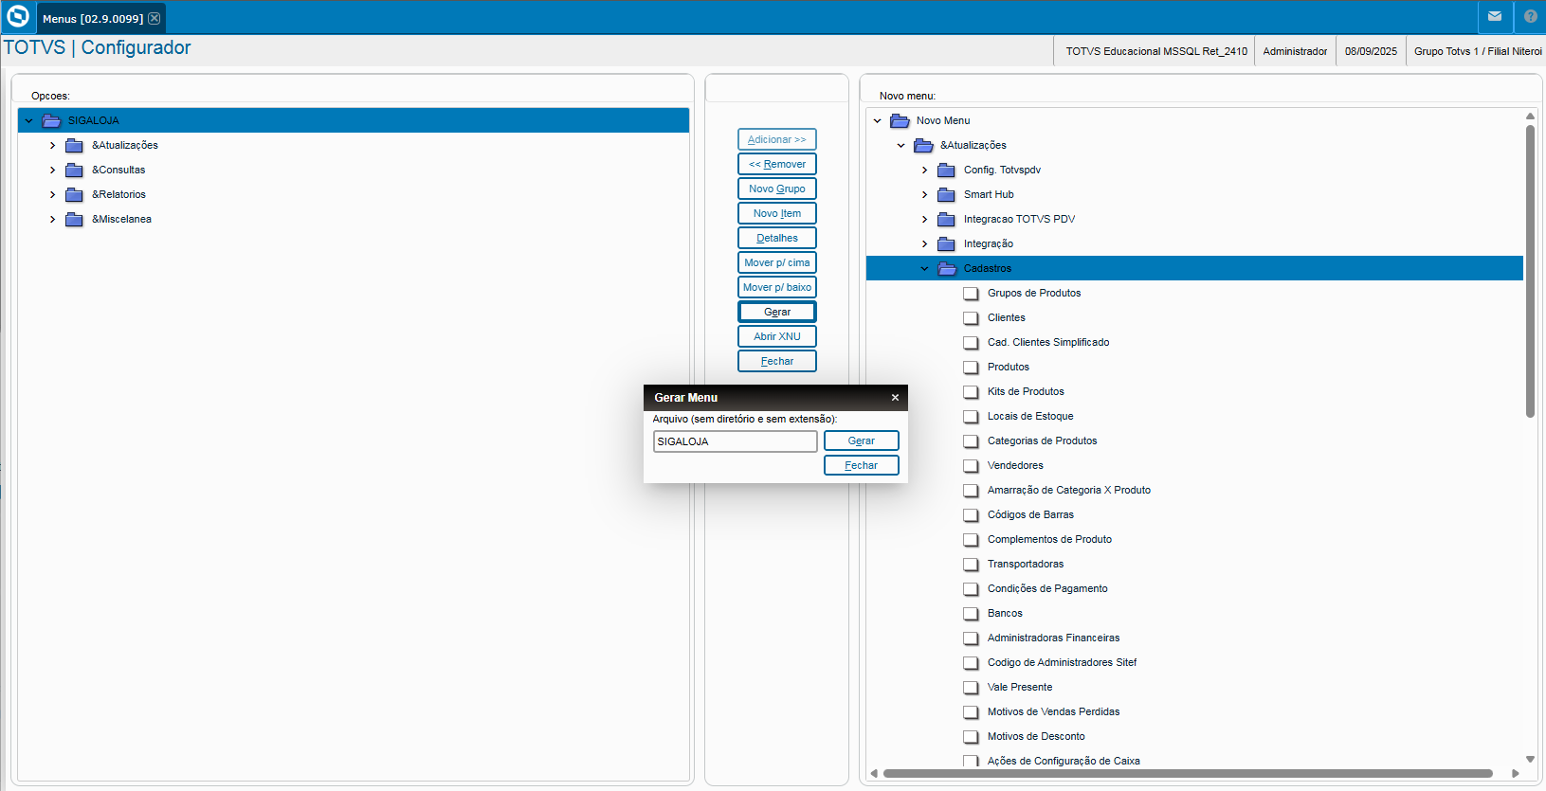Click the scroll up arrow in Novo menu
This screenshot has width=1546, height=791.
[1530, 116]
